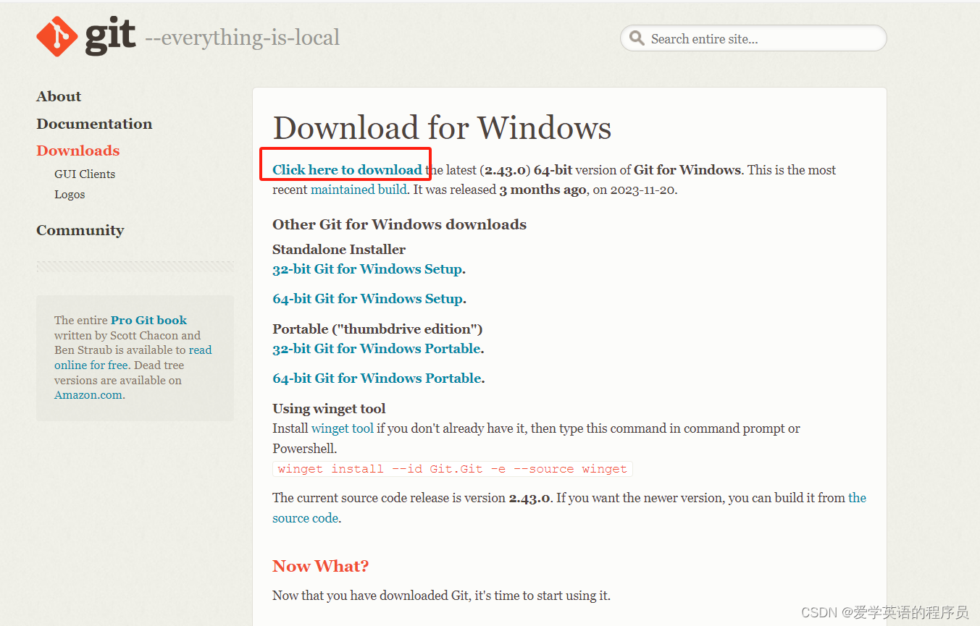
Task: Open the Community section
Action: 80,230
